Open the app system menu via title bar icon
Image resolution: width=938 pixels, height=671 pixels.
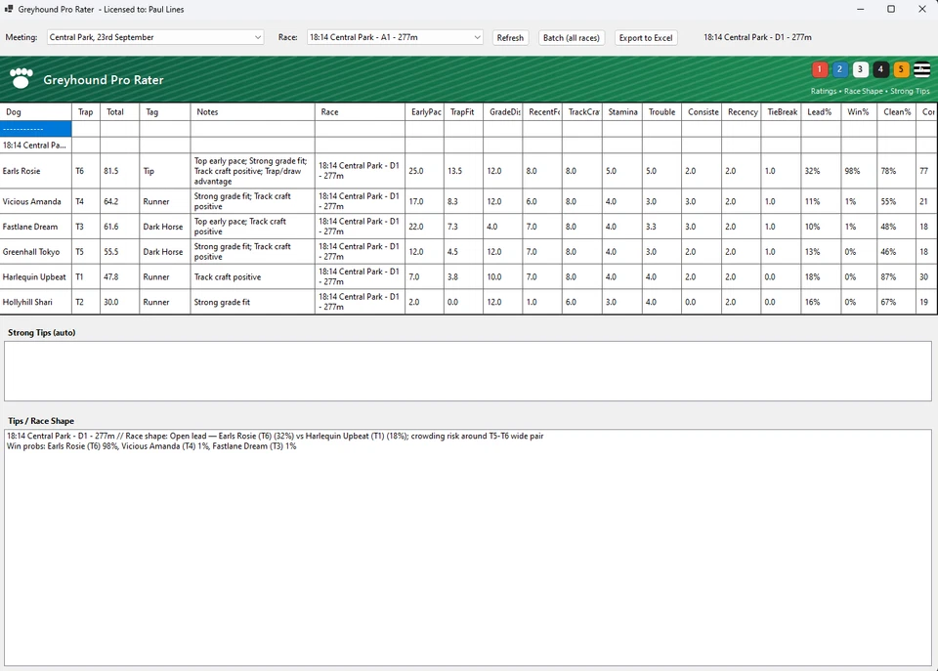(10, 9)
